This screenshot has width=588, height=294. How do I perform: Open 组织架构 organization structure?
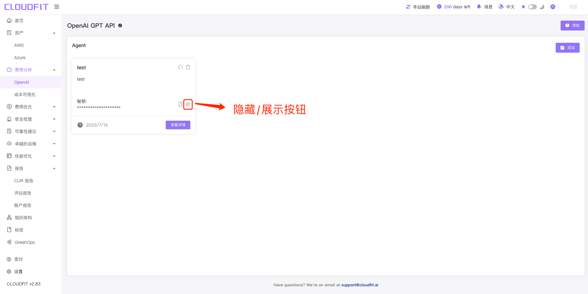(x=30, y=218)
